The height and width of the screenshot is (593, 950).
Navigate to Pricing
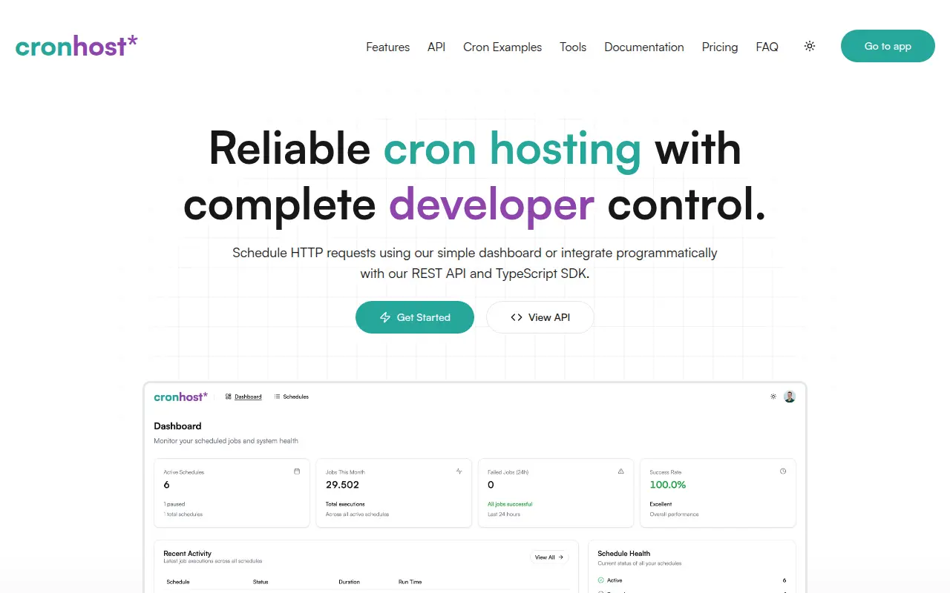point(720,47)
